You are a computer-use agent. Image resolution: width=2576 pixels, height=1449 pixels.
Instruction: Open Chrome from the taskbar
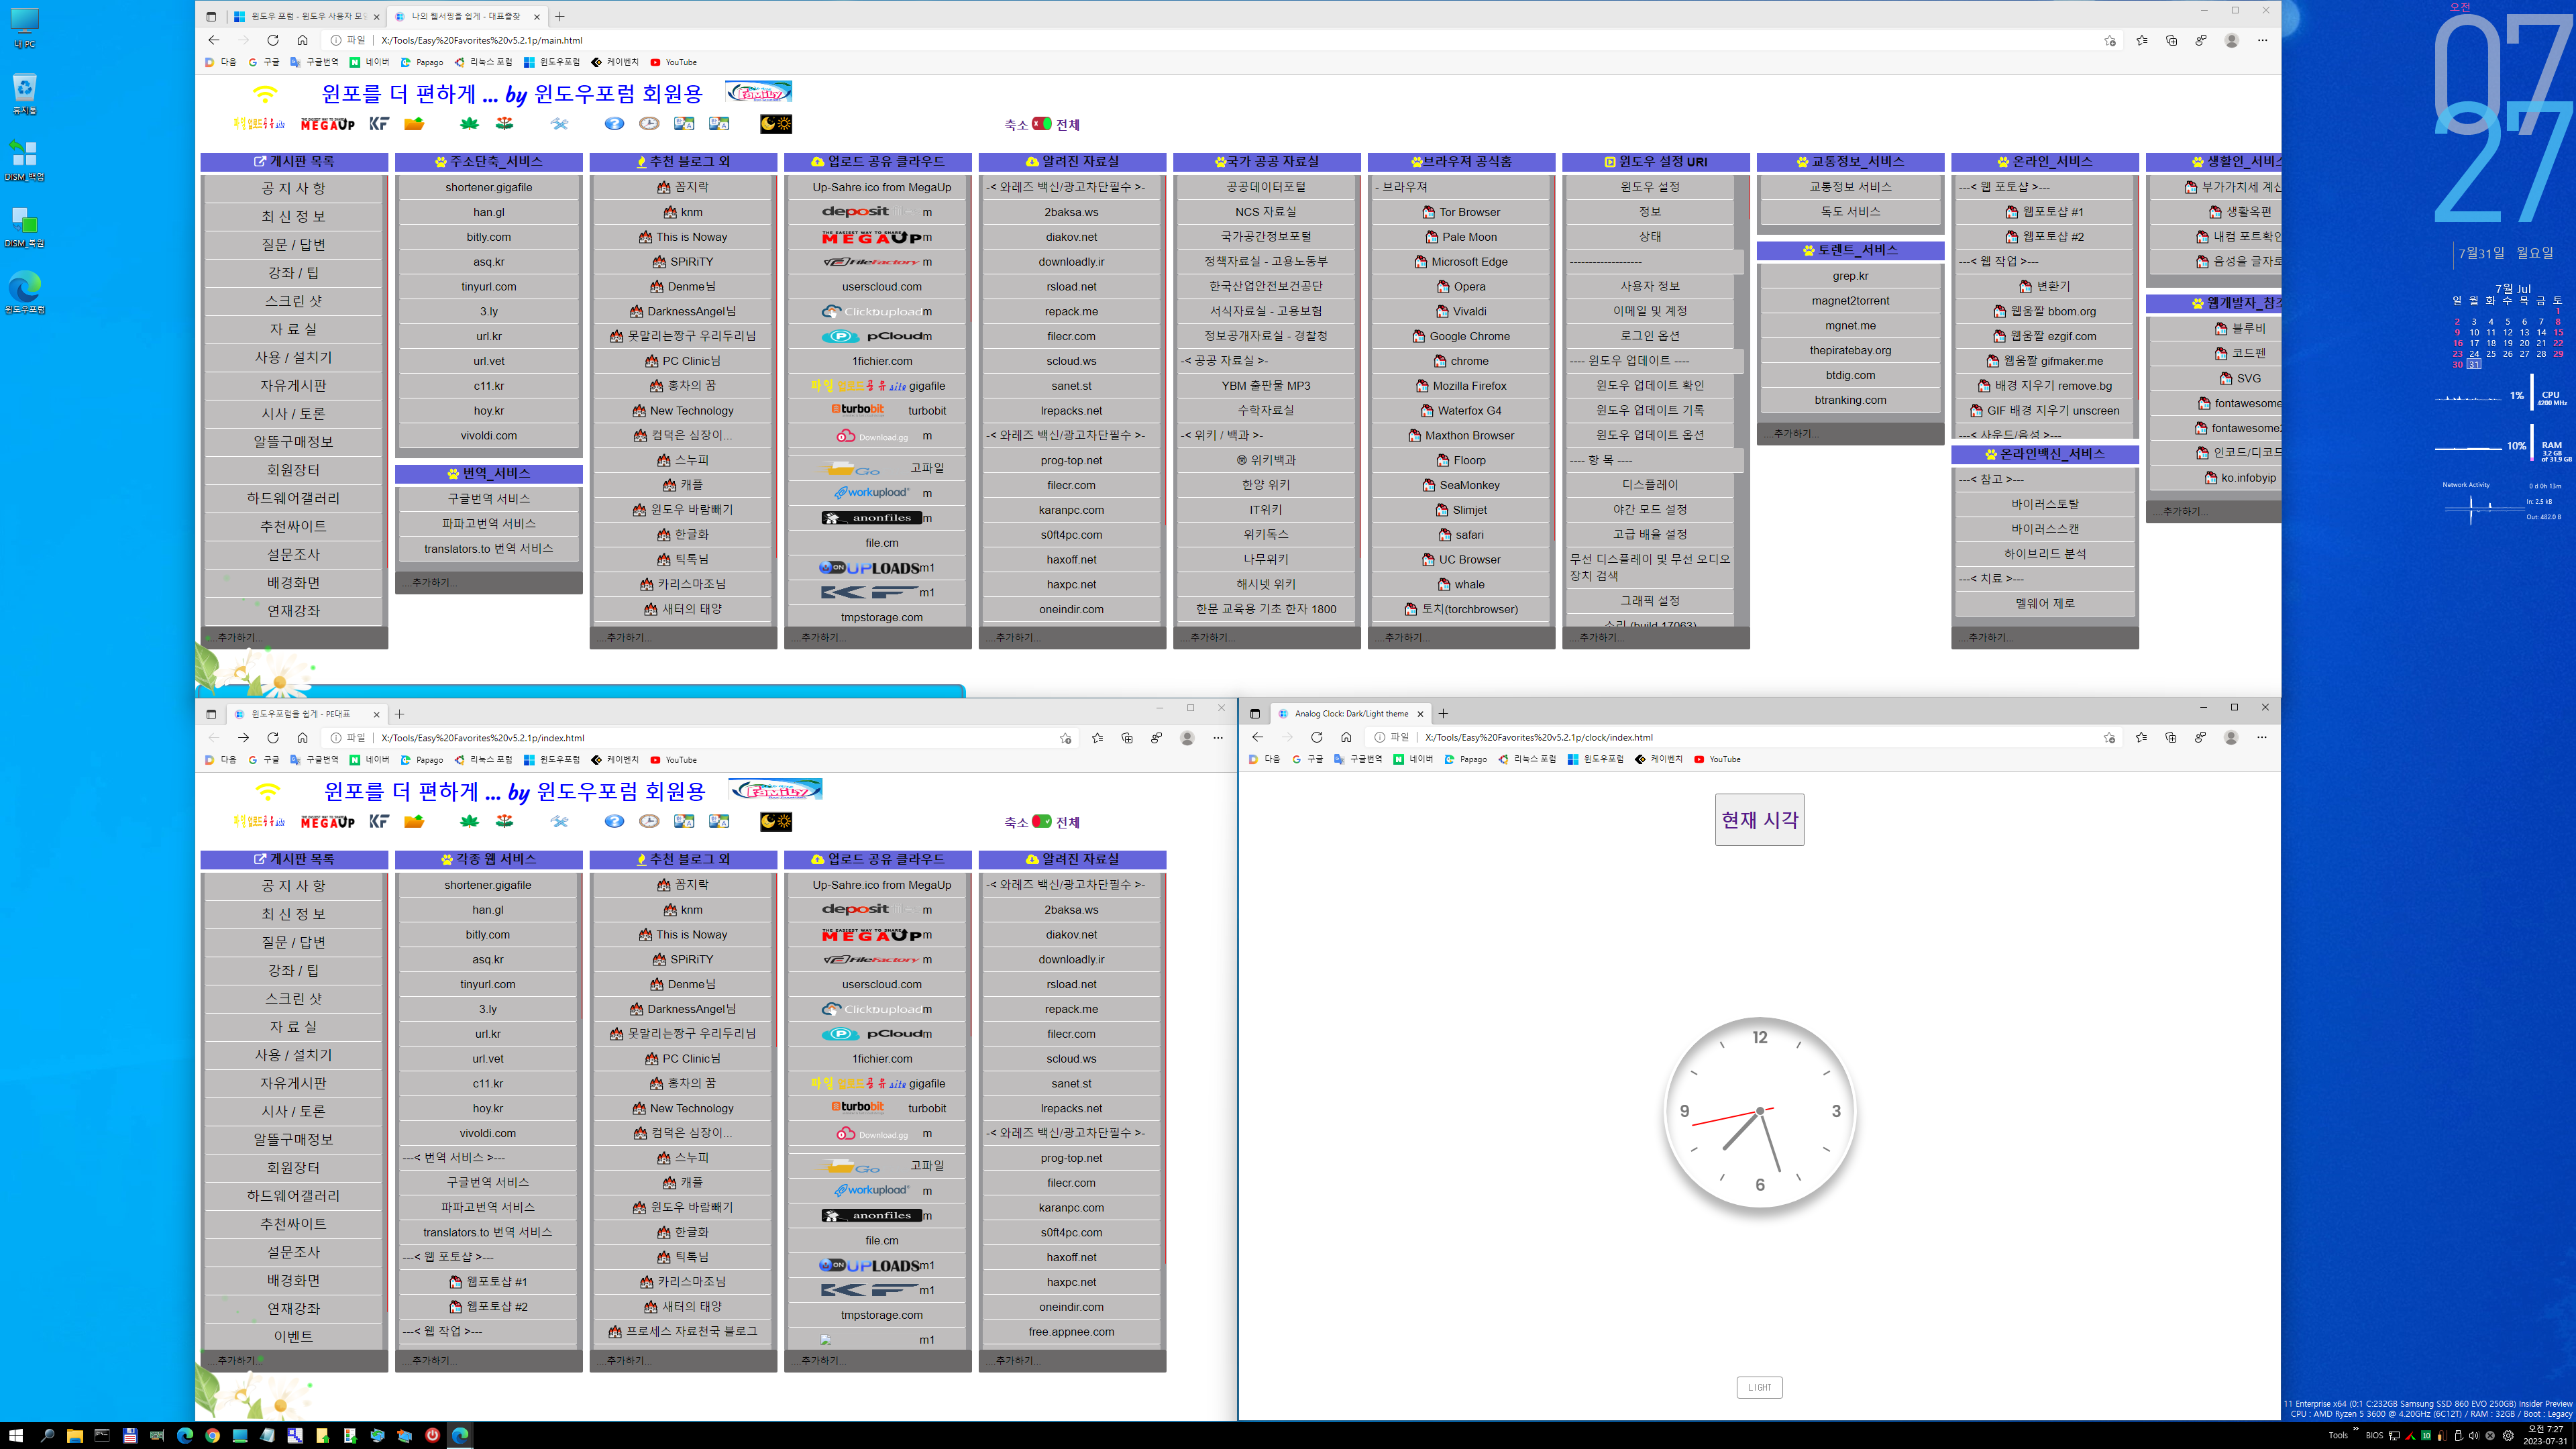[x=212, y=1436]
